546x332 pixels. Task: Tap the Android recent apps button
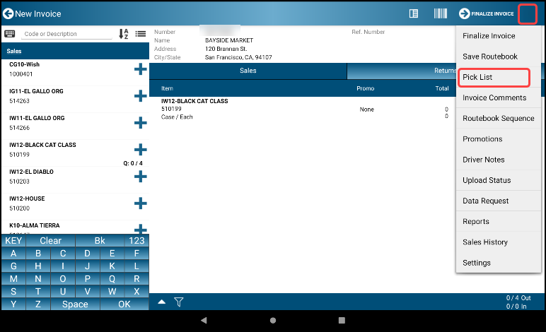(x=342, y=320)
